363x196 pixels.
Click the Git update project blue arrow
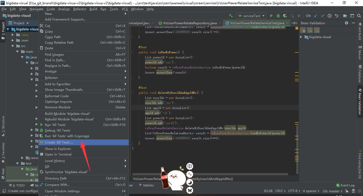point(316,16)
